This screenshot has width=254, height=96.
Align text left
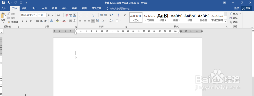coord(81,21)
